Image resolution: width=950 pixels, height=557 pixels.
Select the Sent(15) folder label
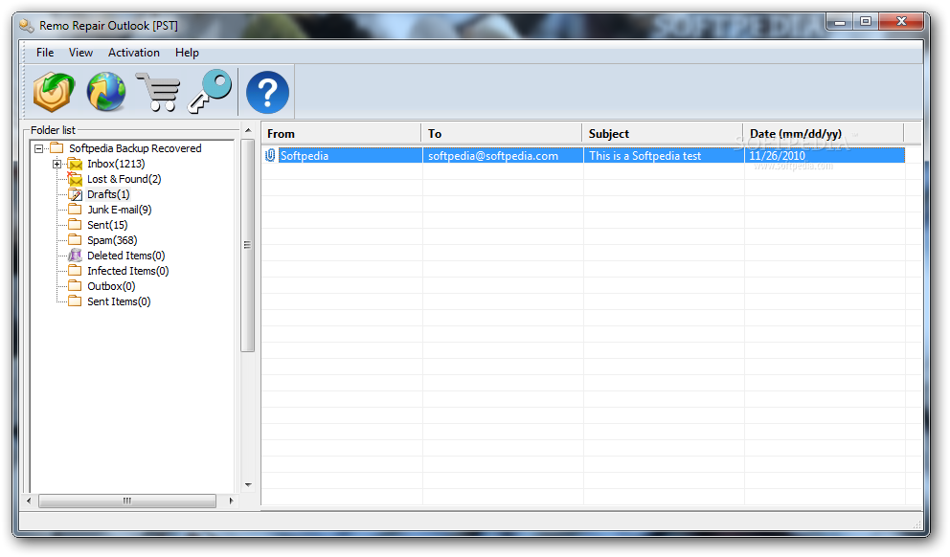(107, 225)
